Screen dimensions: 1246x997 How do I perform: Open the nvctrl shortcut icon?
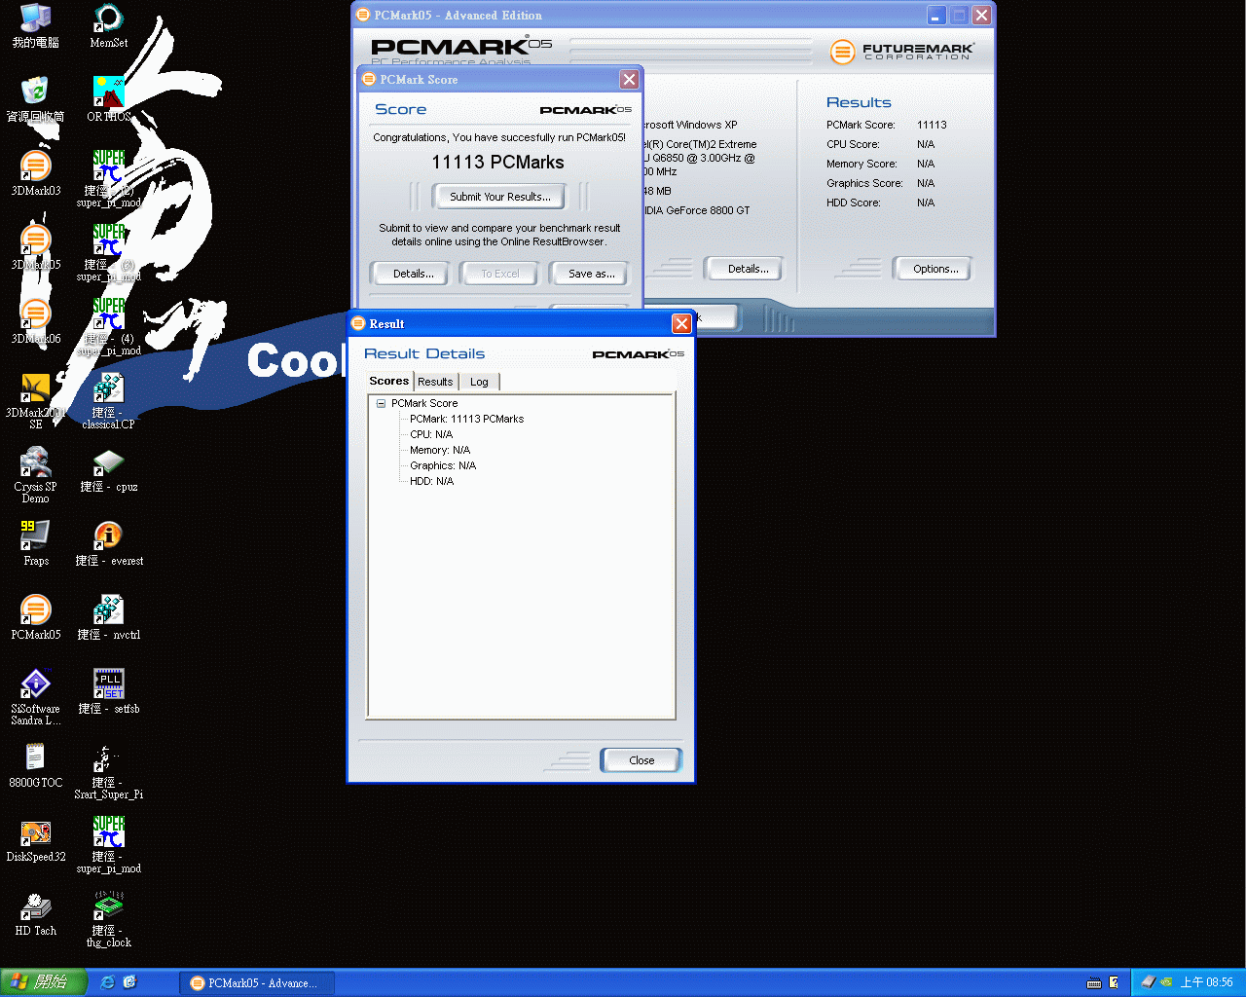(108, 617)
